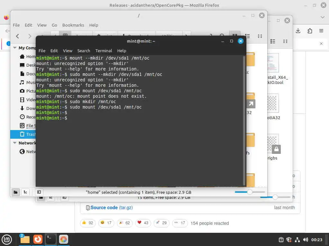329x246 pixels.
Task: Switch to Firefox from the taskbar
Action: 38,239
